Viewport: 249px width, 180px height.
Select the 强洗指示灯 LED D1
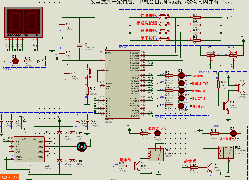[x=181, y=76]
